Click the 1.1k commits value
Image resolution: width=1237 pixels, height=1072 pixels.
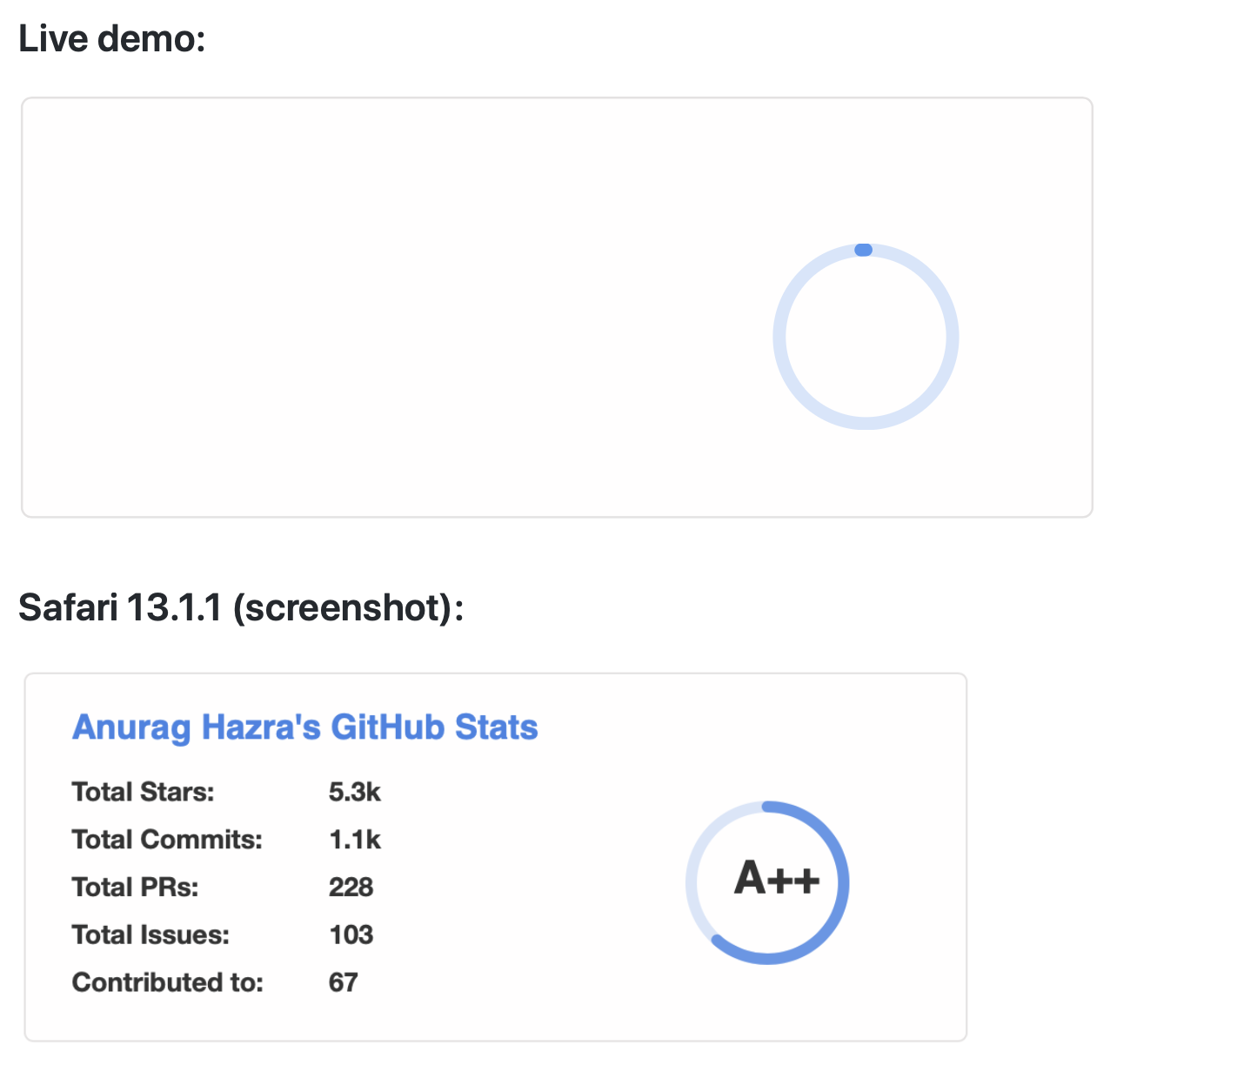point(355,840)
